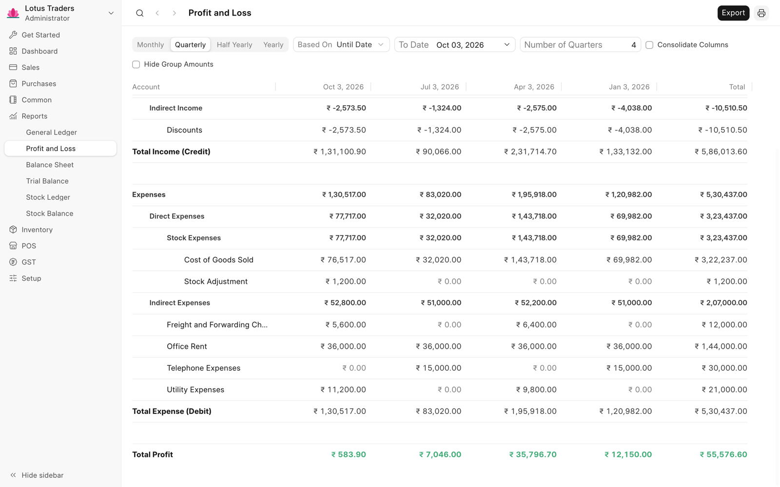Click the Export button

[733, 13]
